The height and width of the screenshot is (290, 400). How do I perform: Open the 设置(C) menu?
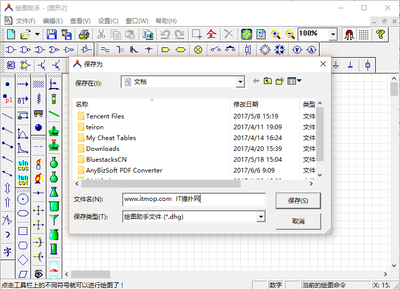click(x=108, y=21)
